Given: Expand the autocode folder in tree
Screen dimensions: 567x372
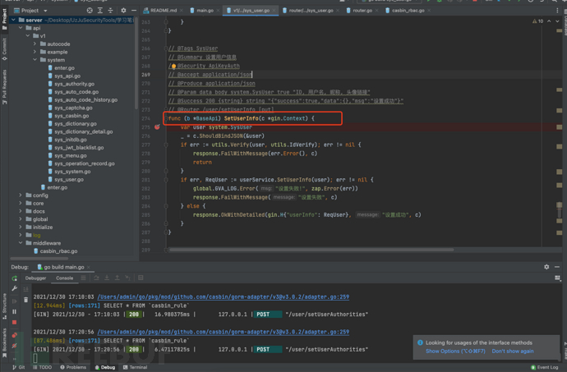Looking at the screenshot, I should point(35,44).
